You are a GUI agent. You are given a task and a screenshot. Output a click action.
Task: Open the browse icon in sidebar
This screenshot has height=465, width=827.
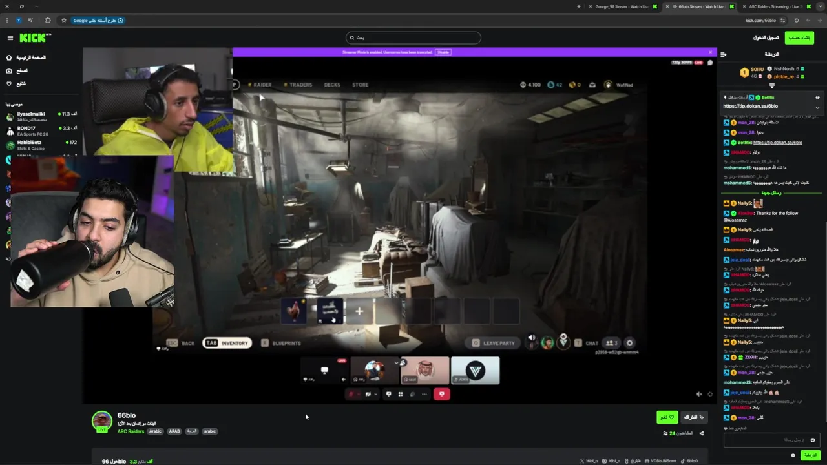click(9, 70)
